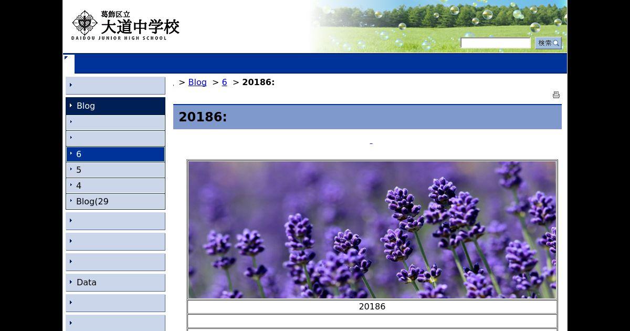This screenshot has height=331, width=630.
Task: Click the small underlined link above the photo
Action: coord(371,143)
